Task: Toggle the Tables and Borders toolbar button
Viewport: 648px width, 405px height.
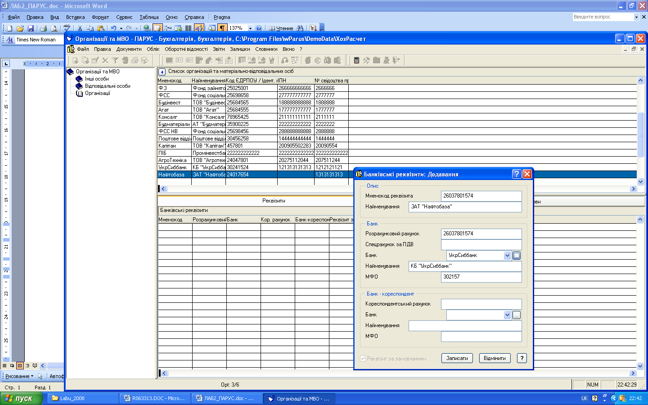Action: (157, 28)
